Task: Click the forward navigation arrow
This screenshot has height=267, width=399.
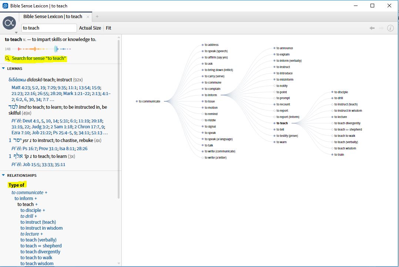Action: [x=381, y=28]
